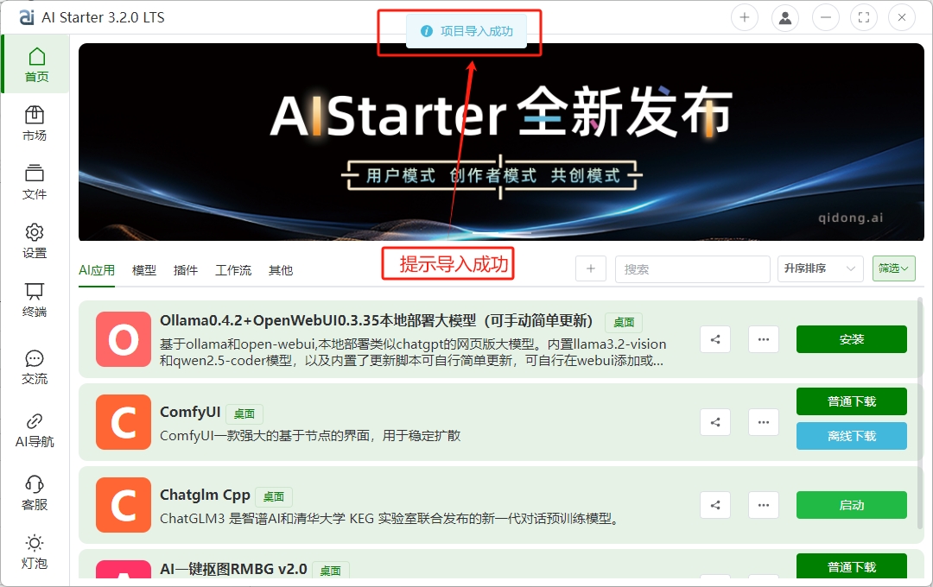Click the user account avatar icon

[784, 17]
